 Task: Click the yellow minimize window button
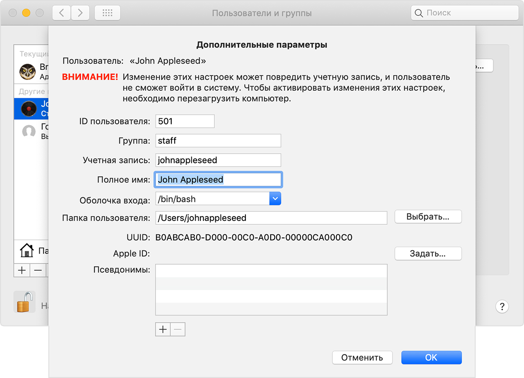pos(26,13)
